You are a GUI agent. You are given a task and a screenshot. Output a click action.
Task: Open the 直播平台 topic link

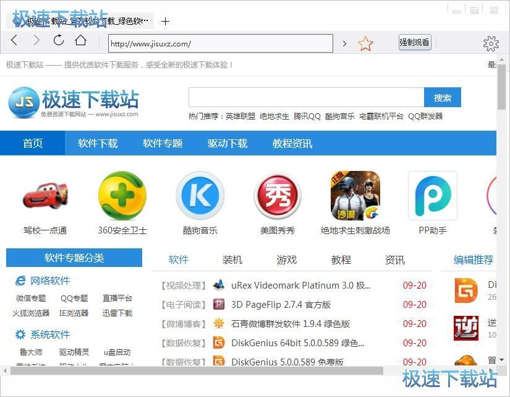[x=117, y=298]
